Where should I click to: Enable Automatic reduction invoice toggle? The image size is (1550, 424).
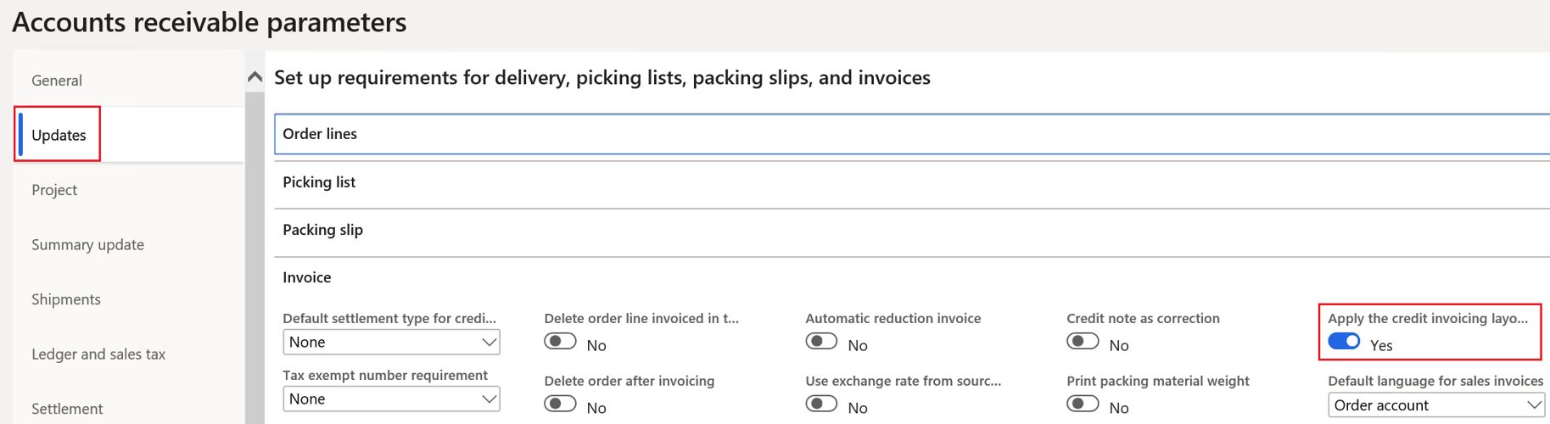(821, 341)
